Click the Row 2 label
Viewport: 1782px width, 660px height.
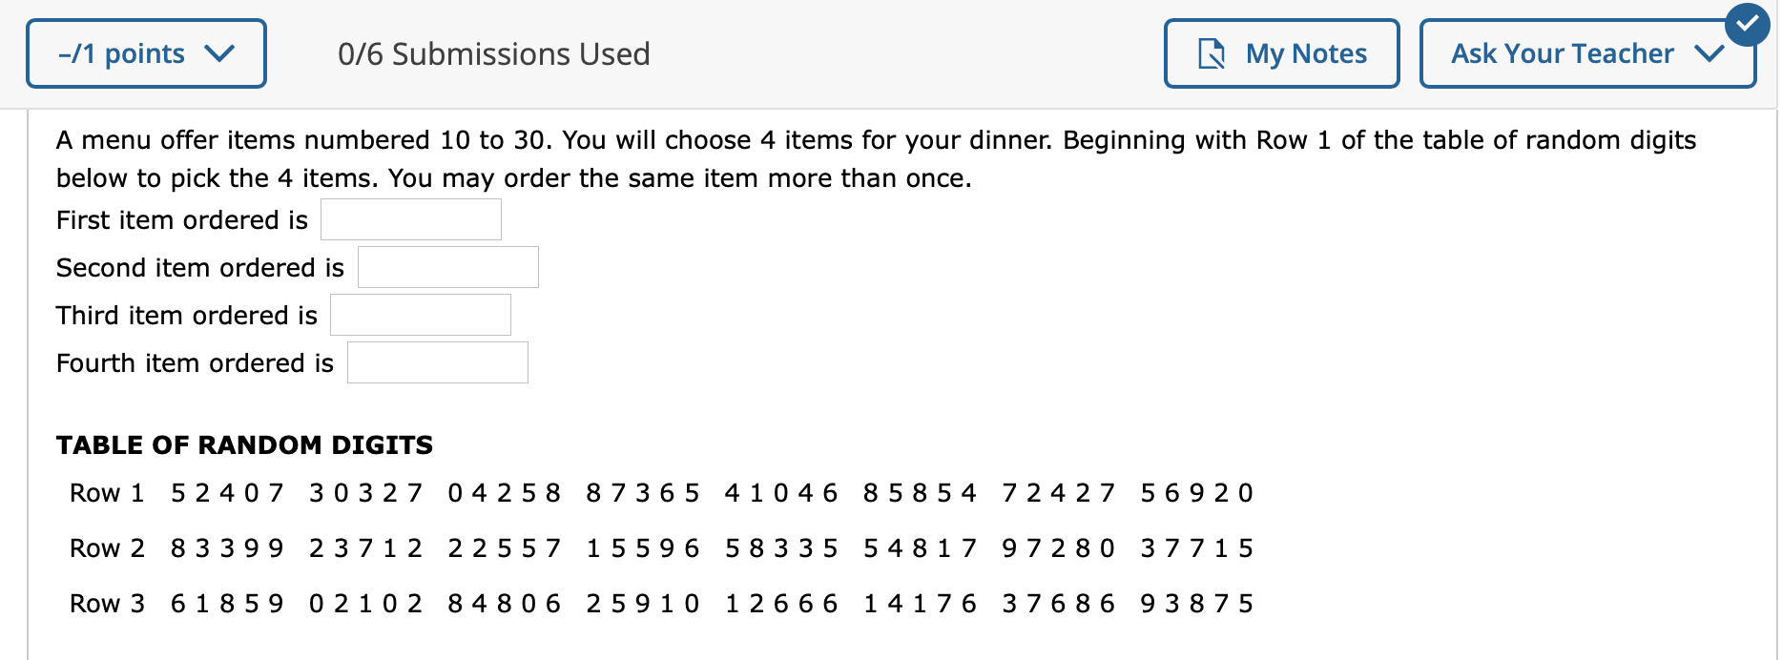pos(108,547)
